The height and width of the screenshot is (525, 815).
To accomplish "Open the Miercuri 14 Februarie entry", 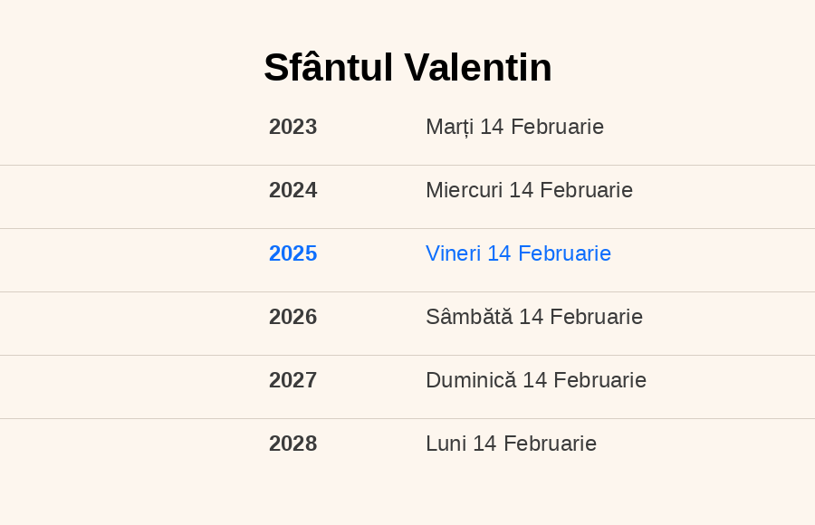I will pyautogui.click(x=529, y=190).
